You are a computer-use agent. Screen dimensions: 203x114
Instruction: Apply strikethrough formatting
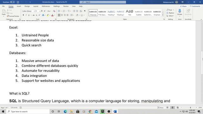tap(34, 15)
